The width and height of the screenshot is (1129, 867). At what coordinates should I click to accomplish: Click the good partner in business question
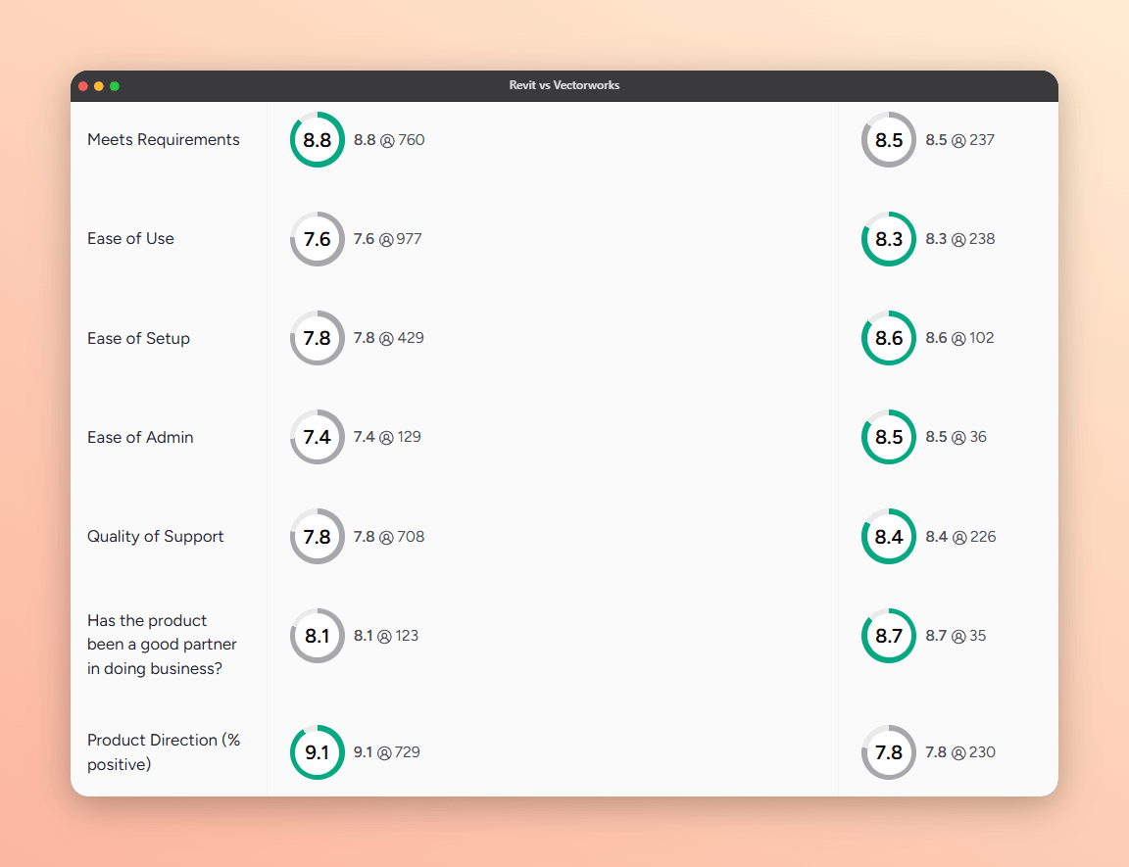tap(162, 645)
